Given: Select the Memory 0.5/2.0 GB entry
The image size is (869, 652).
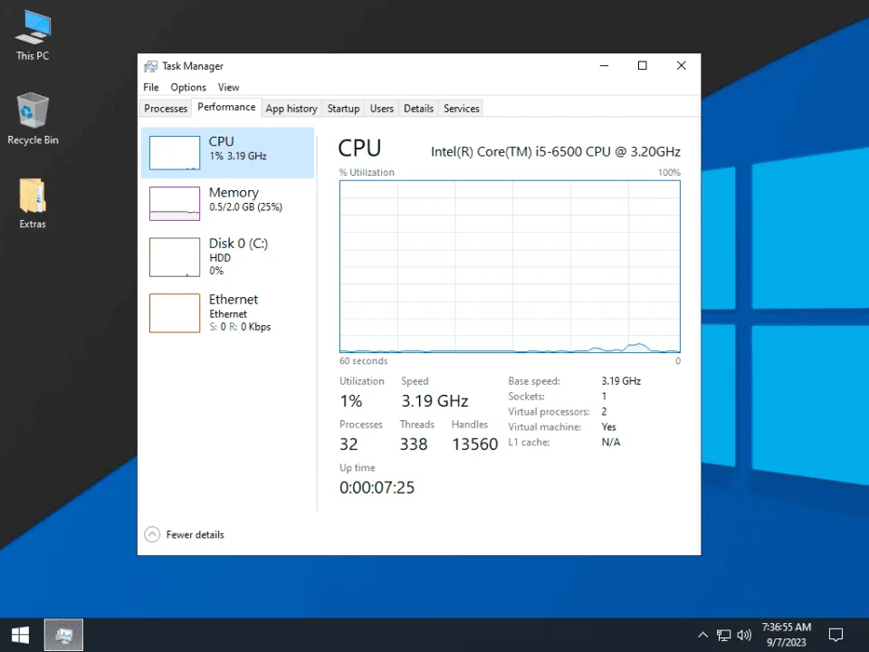Looking at the screenshot, I should (x=227, y=204).
